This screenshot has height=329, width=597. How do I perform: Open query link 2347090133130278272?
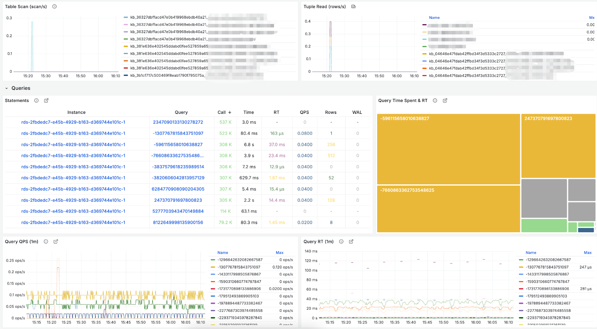click(x=178, y=122)
